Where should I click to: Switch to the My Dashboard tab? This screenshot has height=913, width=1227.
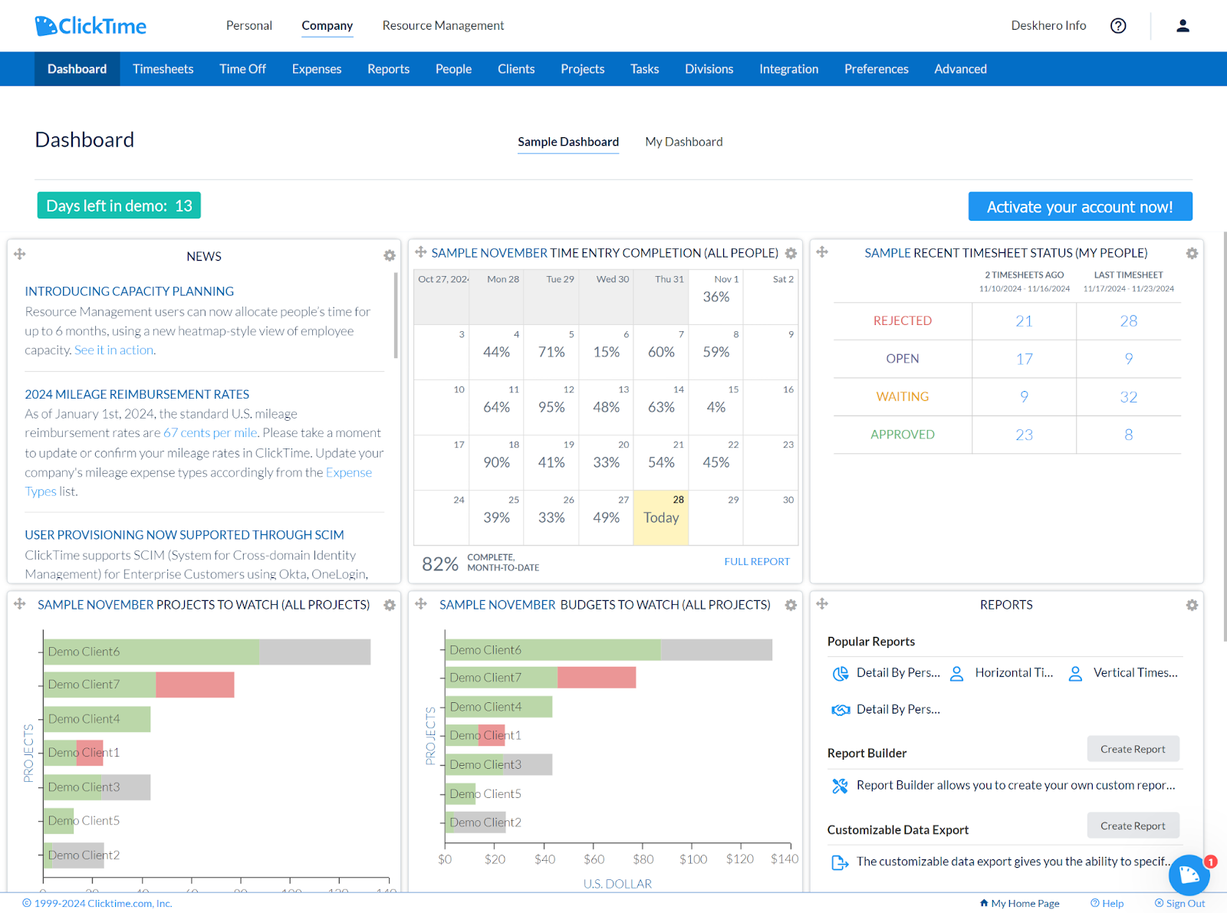click(x=683, y=141)
